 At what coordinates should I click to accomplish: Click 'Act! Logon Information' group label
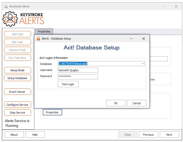click(x=54, y=58)
